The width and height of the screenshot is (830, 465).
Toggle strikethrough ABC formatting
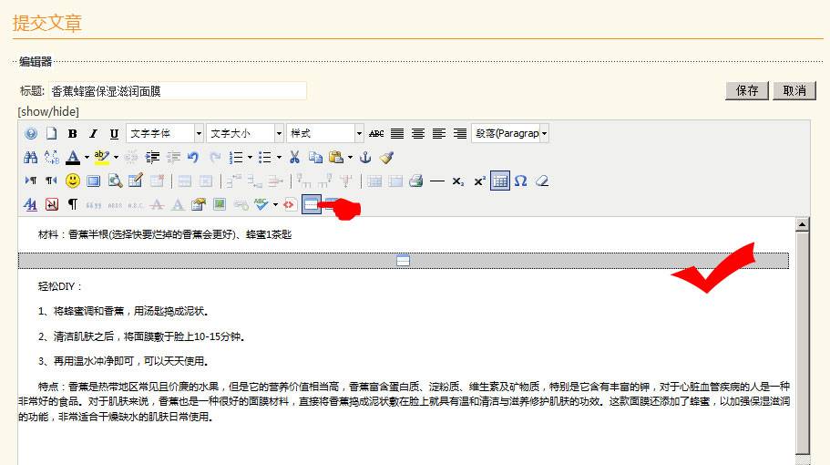click(x=376, y=133)
